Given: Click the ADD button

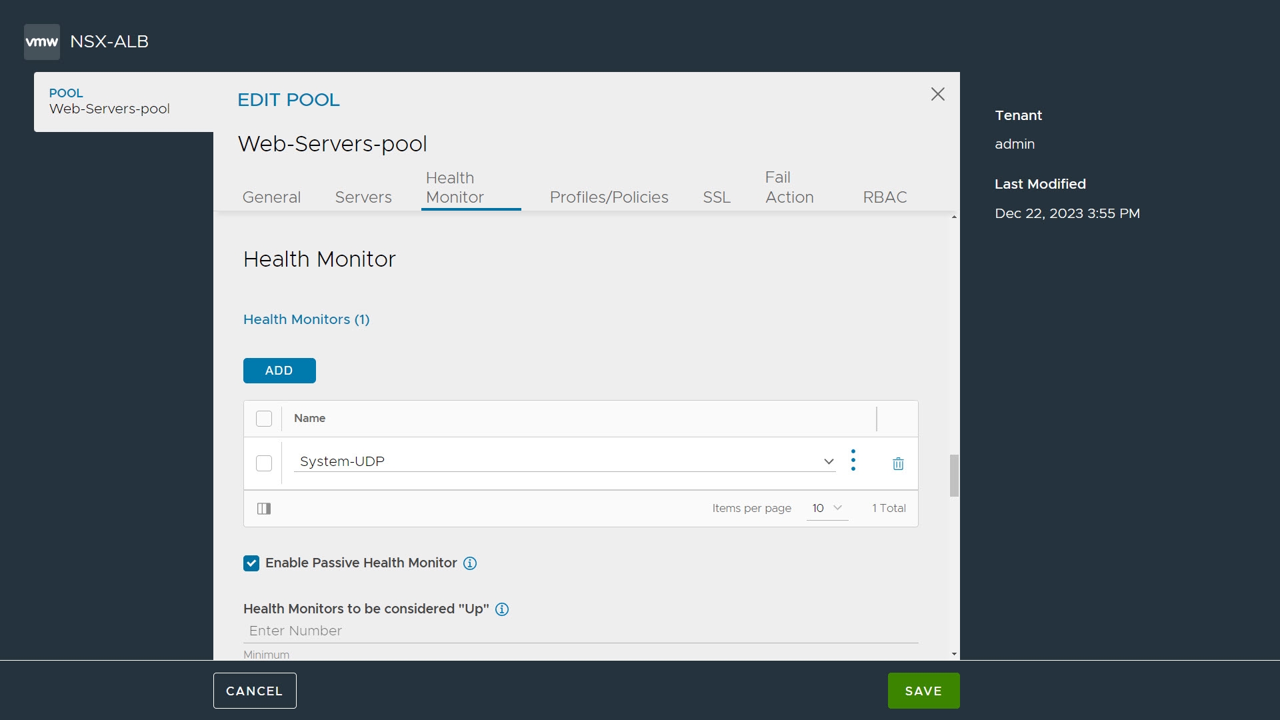Looking at the screenshot, I should point(279,371).
